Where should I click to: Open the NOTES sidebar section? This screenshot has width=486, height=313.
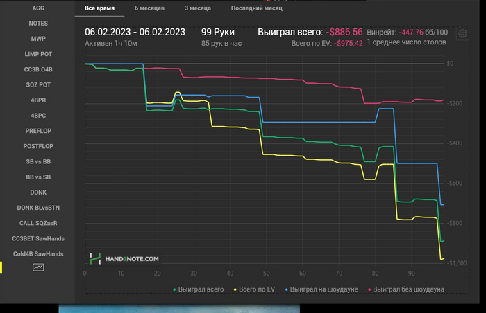[x=38, y=24]
